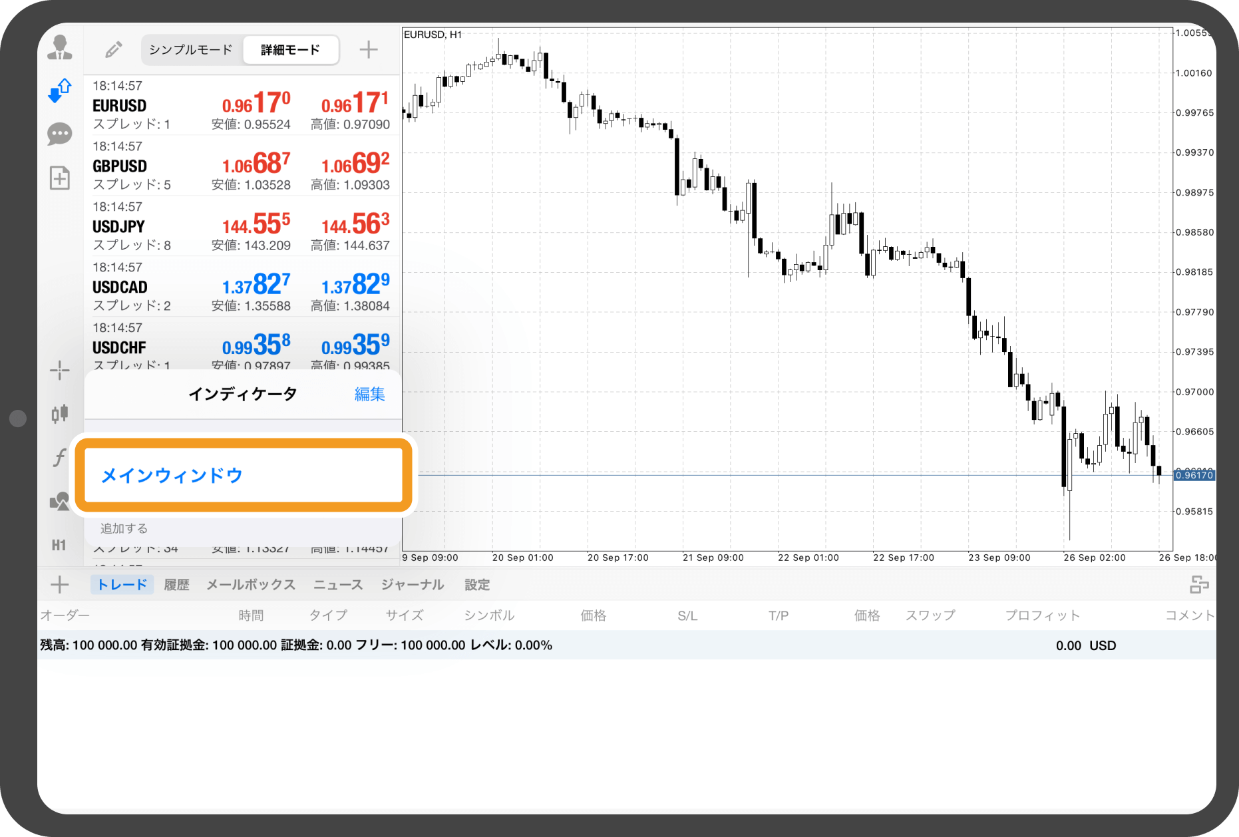Image resolution: width=1239 pixels, height=837 pixels.
Task: Open the トレード tab
Action: point(122,585)
